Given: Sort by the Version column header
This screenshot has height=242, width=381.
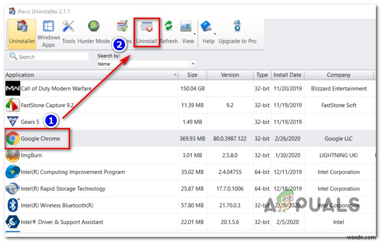Looking at the screenshot, I should (230, 75).
